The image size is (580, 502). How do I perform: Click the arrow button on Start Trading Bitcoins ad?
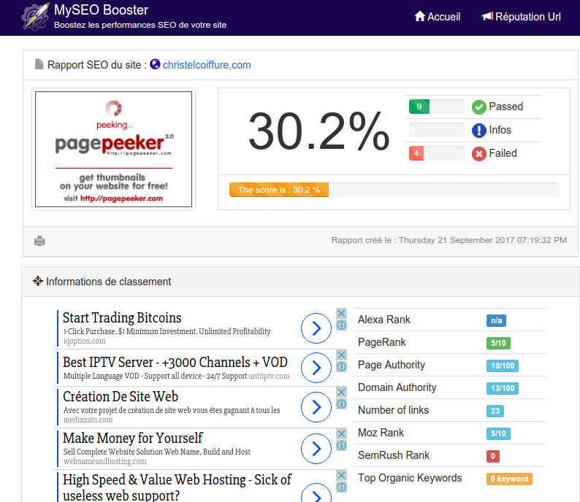316,328
